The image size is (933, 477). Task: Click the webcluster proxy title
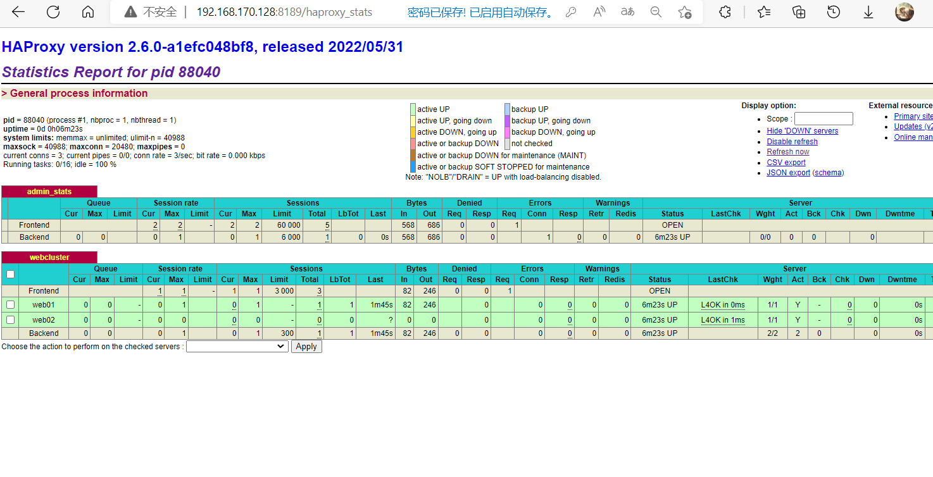point(49,257)
